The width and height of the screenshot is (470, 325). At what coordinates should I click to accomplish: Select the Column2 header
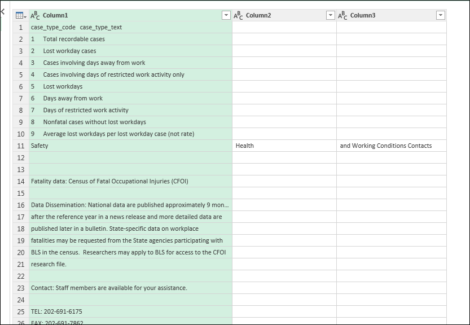point(284,15)
